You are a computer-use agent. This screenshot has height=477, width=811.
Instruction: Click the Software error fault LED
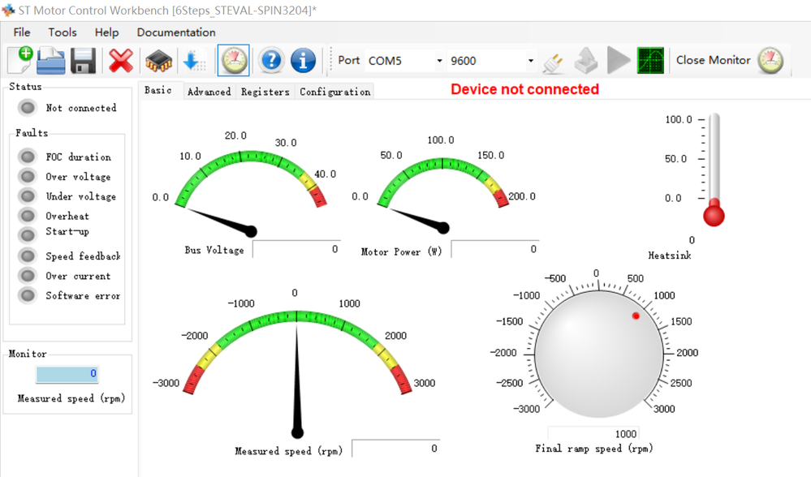[28, 295]
